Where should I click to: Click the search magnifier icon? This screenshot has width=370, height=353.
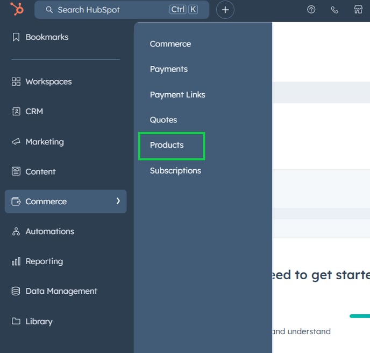[x=49, y=10]
